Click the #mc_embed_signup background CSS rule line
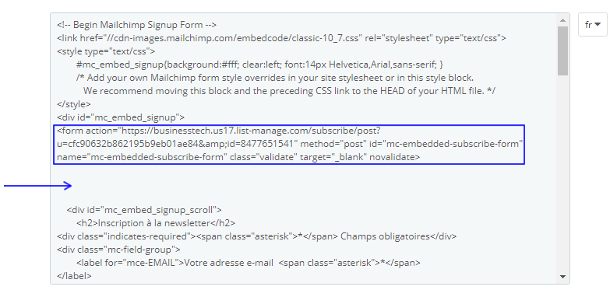This screenshot has height=290, width=610. click(x=260, y=65)
